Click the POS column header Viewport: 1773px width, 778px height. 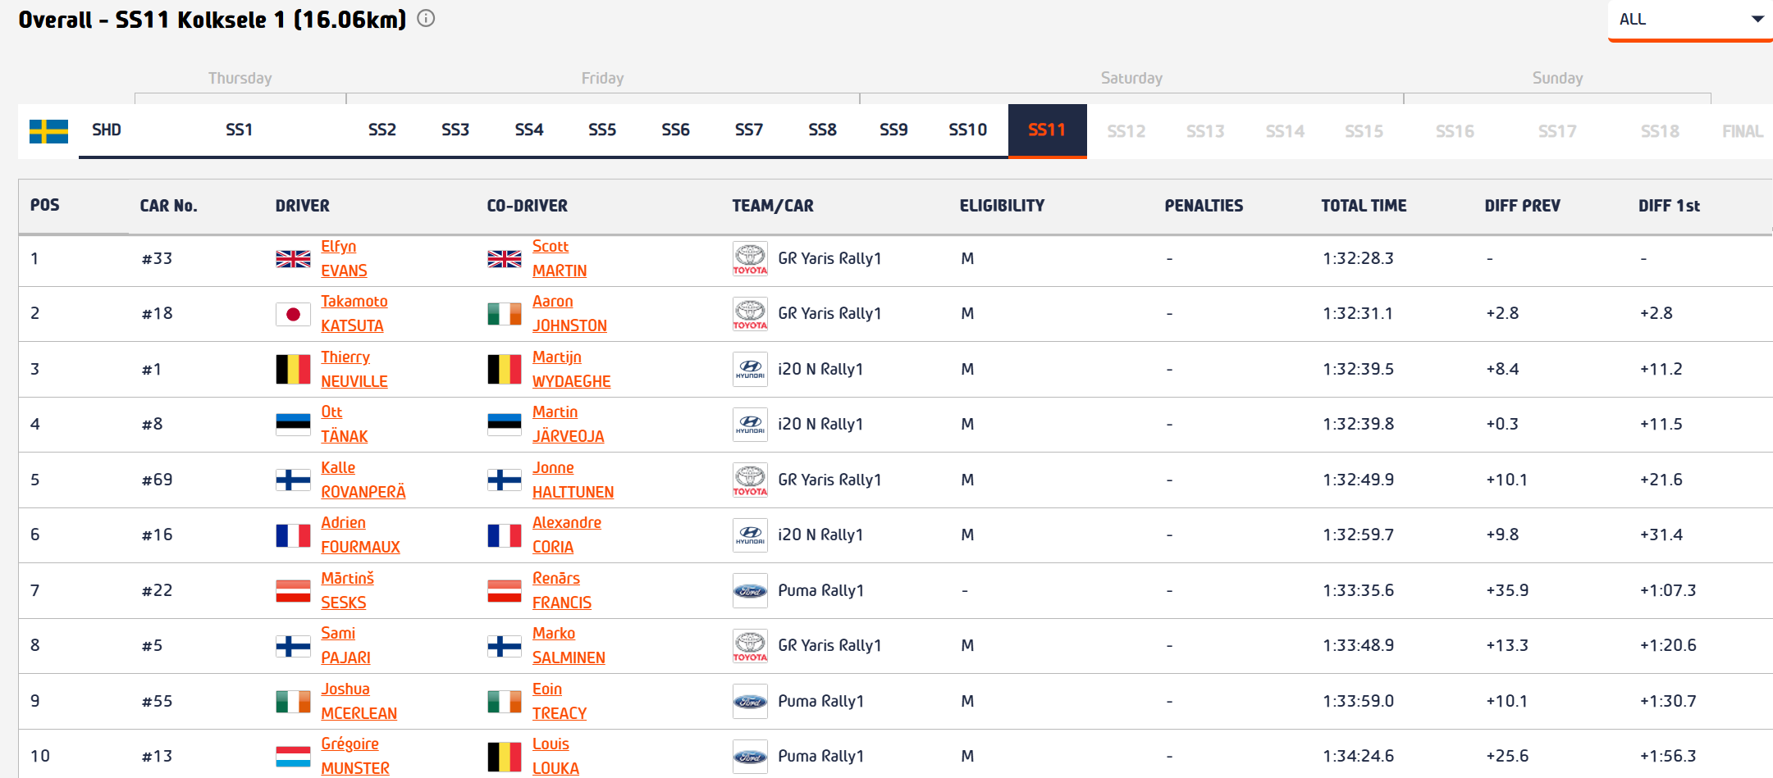45,205
